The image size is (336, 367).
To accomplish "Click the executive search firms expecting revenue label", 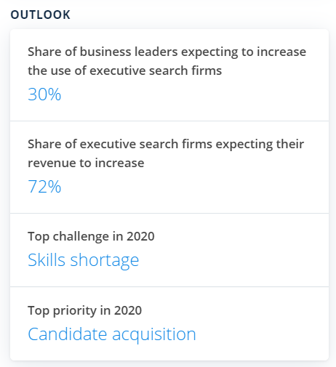I will [x=166, y=153].
